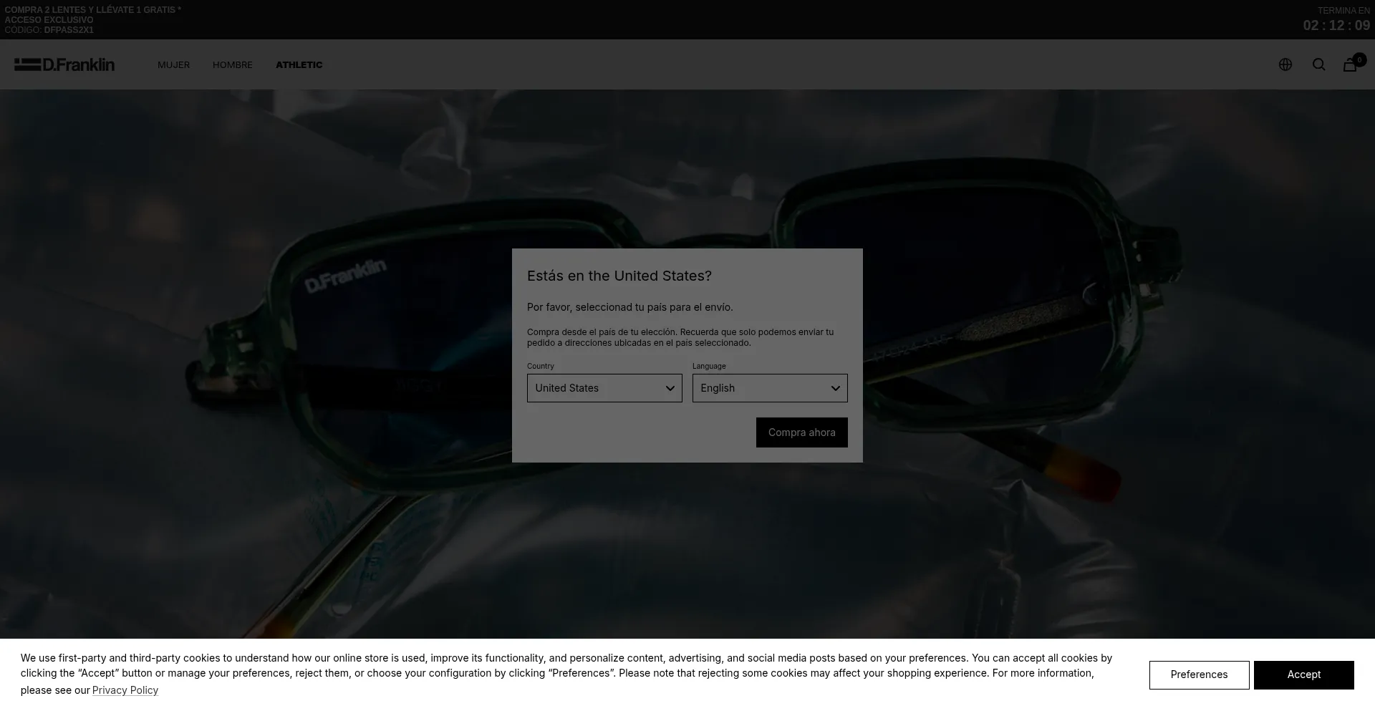Open the MUJER menu
Screen dimensions: 1375x711
pos(173,64)
